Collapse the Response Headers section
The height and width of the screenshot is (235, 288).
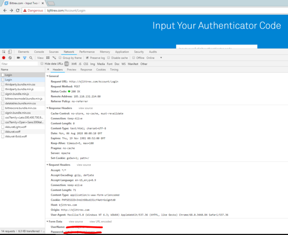pyautogui.click(x=48, y=108)
